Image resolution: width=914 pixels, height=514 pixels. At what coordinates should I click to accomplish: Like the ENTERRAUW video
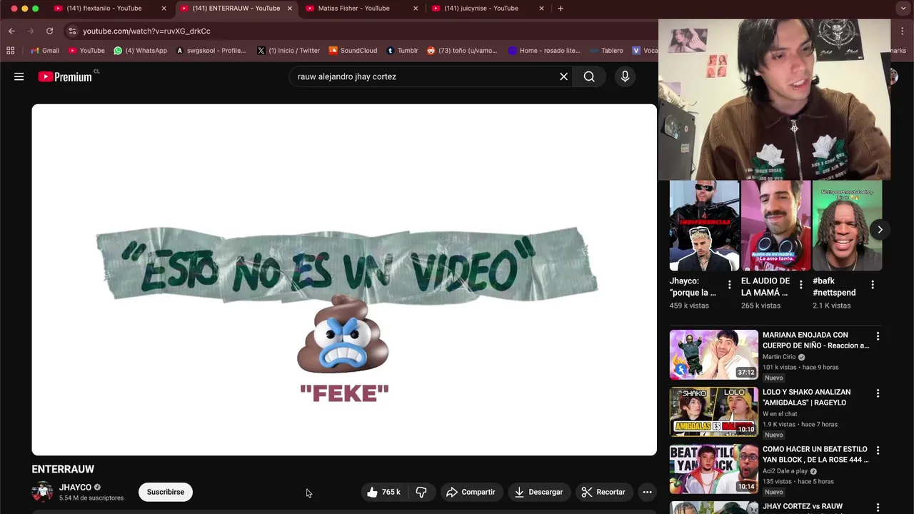383,492
